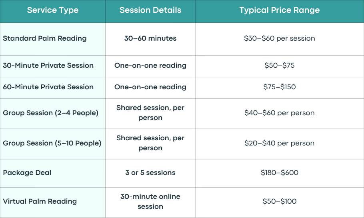364x218 pixels.
Task: Select Group Session (5–10 People) cell
Action: (53, 144)
